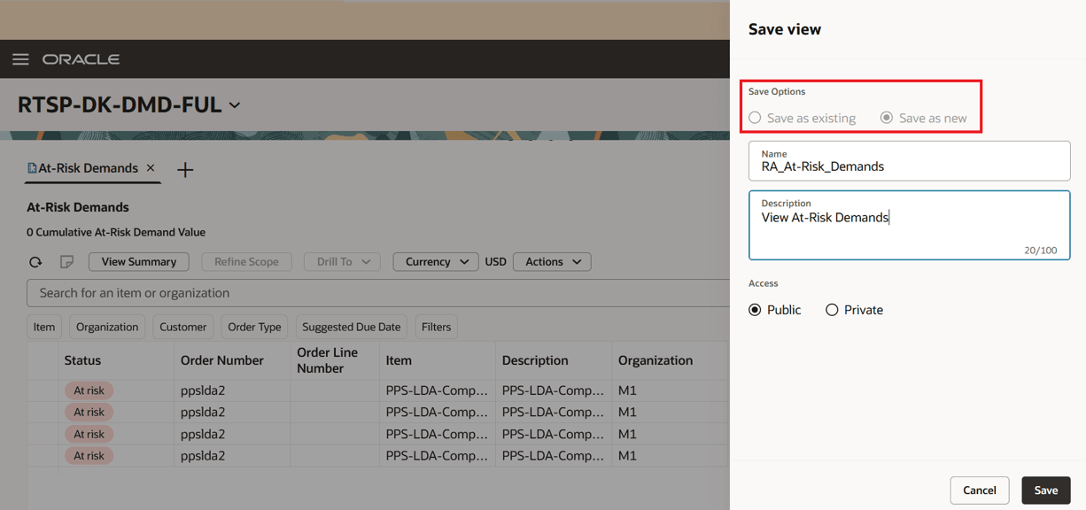Click the 0 Cumulative At-Risk Demand Value text
Image resolution: width=1086 pixels, height=510 pixels.
click(x=116, y=232)
